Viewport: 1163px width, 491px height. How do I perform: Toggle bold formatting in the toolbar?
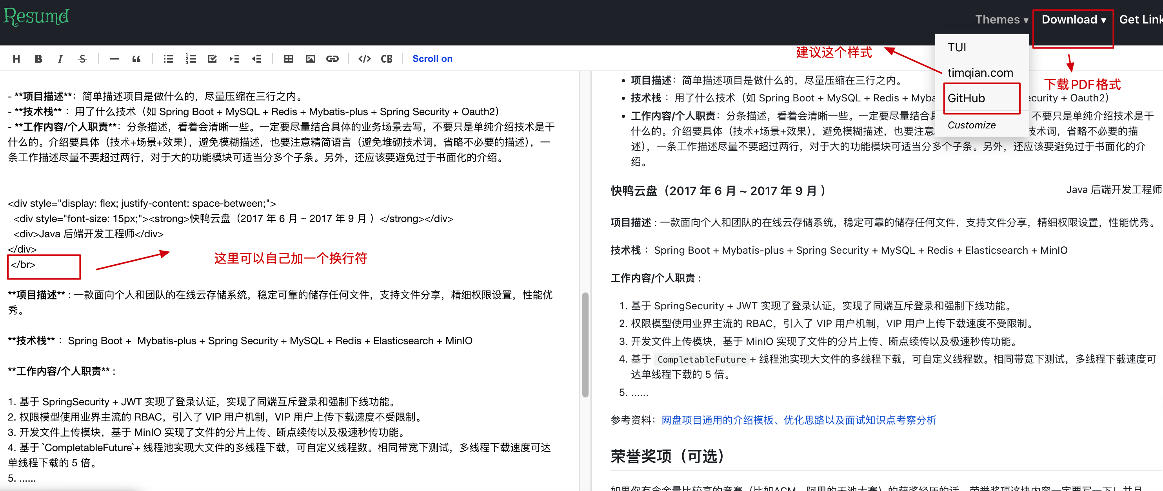click(x=38, y=59)
